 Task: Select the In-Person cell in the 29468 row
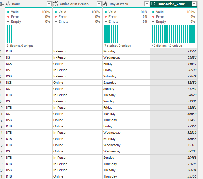click(x=77, y=158)
